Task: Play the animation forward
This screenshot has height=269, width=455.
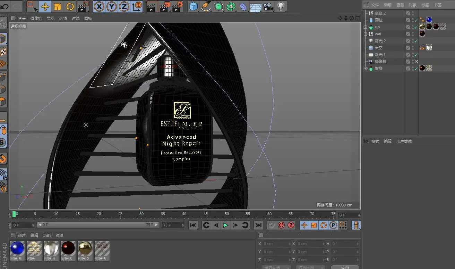Action: pyautogui.click(x=225, y=225)
